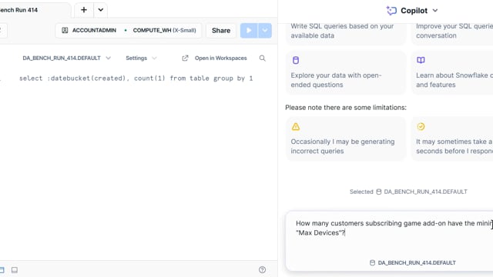Open the tab list chevron dropdown
Viewport: 493px width, 277px height.
[x=101, y=10]
